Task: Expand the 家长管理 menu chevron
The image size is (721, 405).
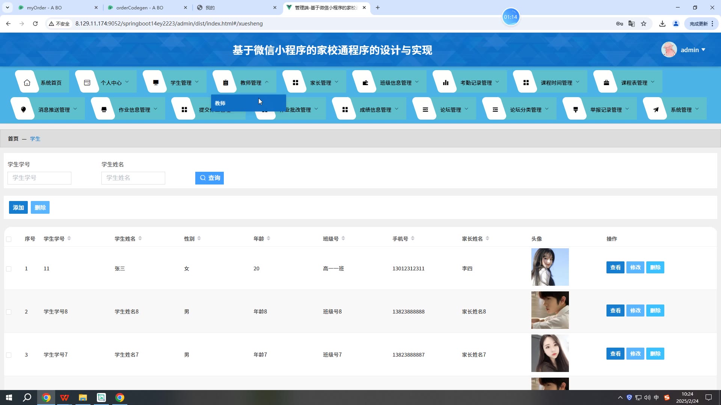Action: 336,82
